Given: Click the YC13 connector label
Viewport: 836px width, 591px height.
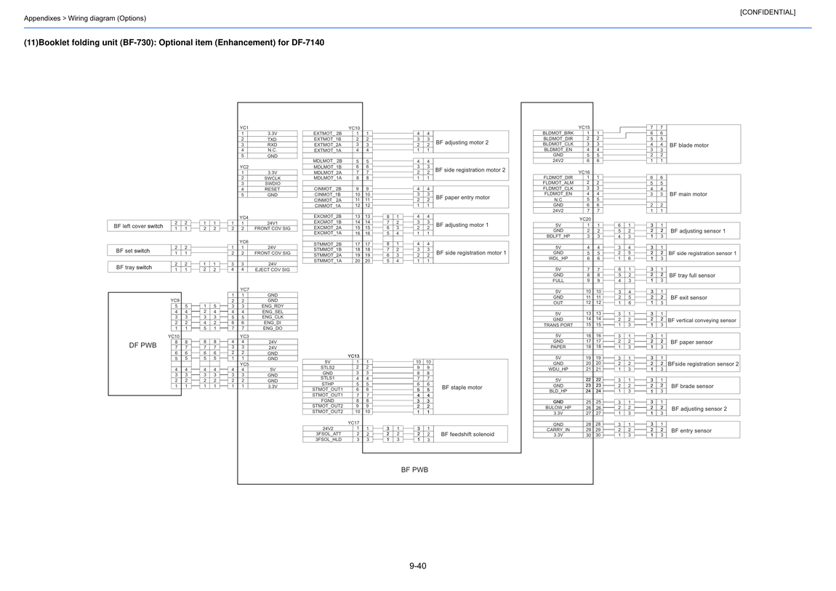Looking at the screenshot, I should coord(353,356).
